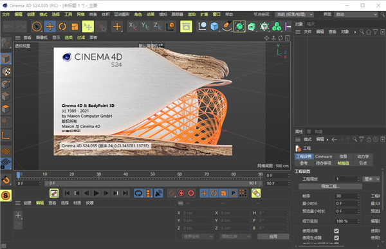Open the 创建 menu in main menu bar
386x249 pixels.
point(31,14)
